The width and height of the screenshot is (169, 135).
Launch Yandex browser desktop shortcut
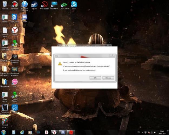[15, 31]
